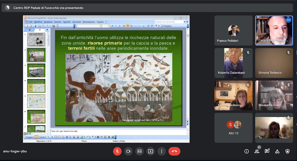Open the chat panel icon
This screenshot has width=297, height=161.
tap(267, 151)
